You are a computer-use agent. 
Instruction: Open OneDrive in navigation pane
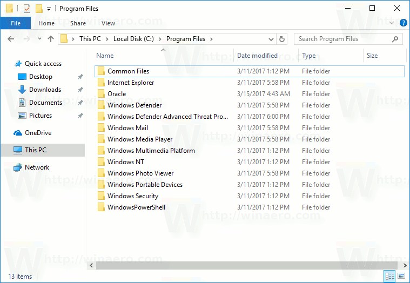click(x=38, y=133)
